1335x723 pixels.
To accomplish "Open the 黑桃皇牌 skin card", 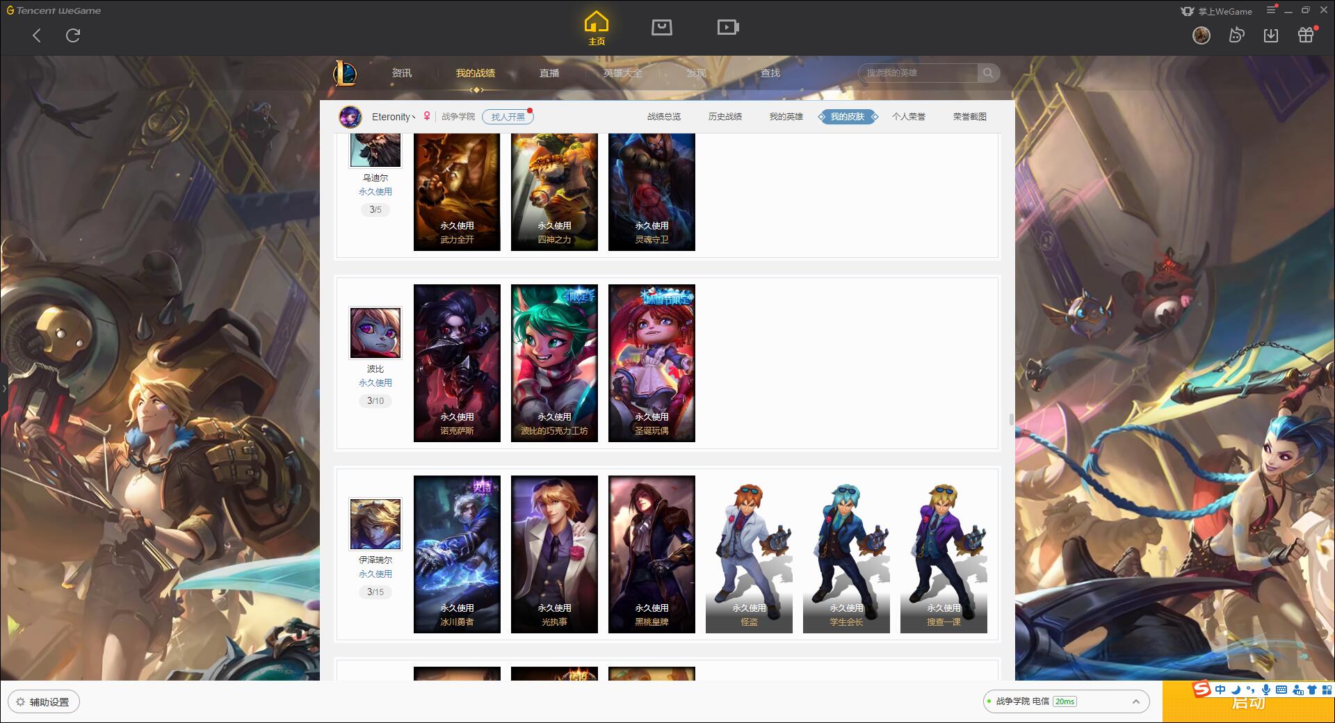I will pyautogui.click(x=652, y=554).
